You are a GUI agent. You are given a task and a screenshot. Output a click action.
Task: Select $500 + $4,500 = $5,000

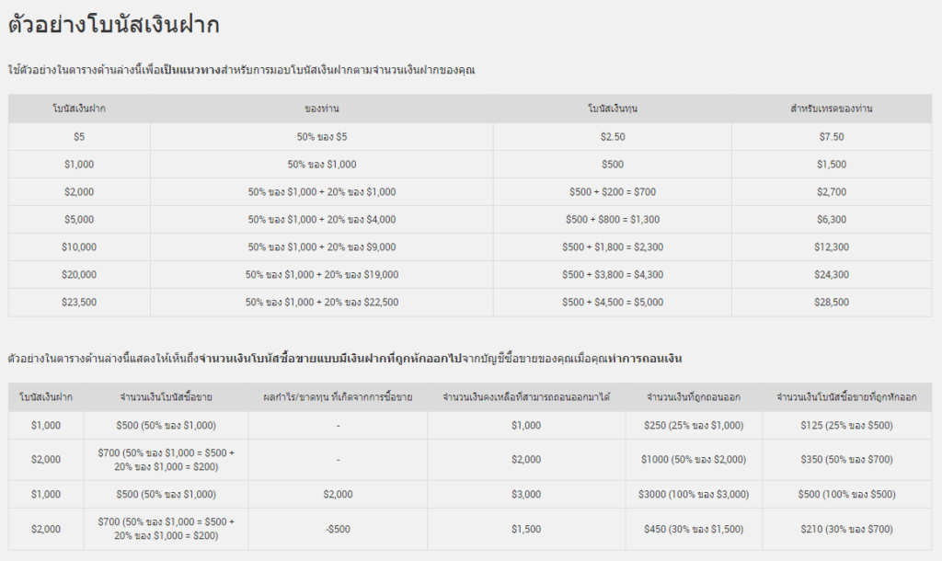[612, 303]
